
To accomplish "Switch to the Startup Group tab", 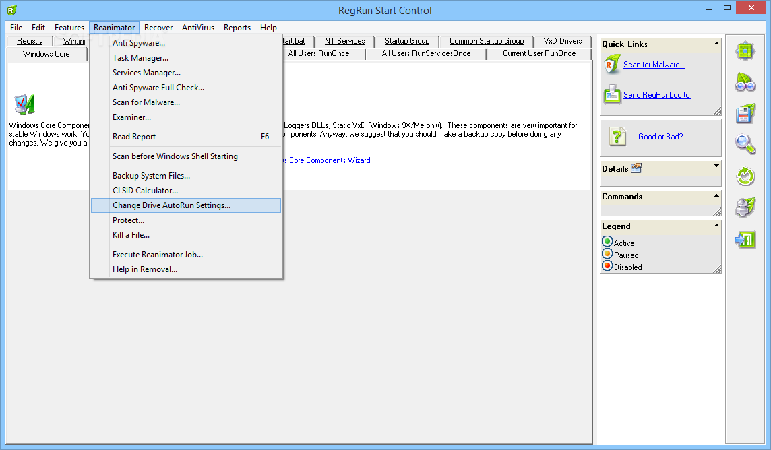I will tap(407, 41).
